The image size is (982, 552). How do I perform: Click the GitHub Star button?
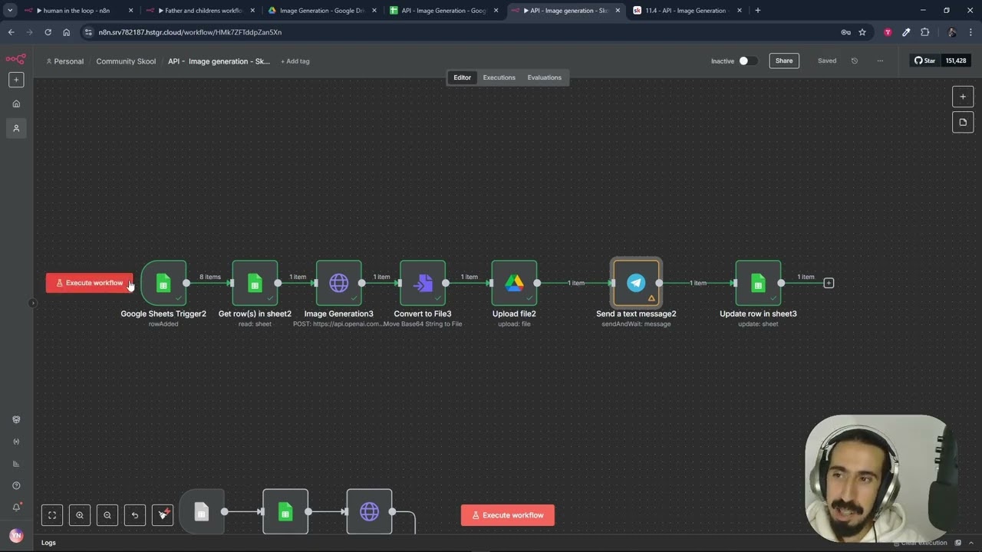tap(924, 61)
